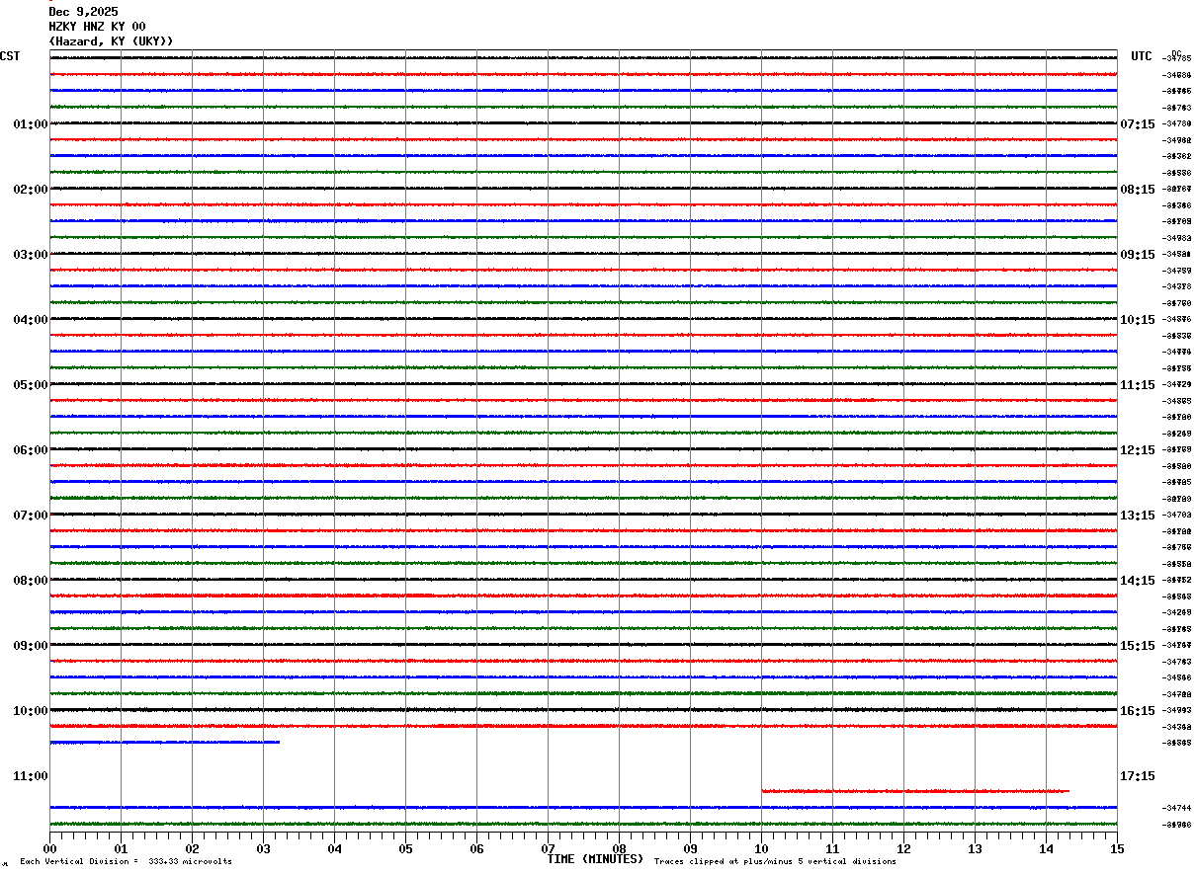
Task: Click minute-axis tick label 04
Action: click(334, 848)
